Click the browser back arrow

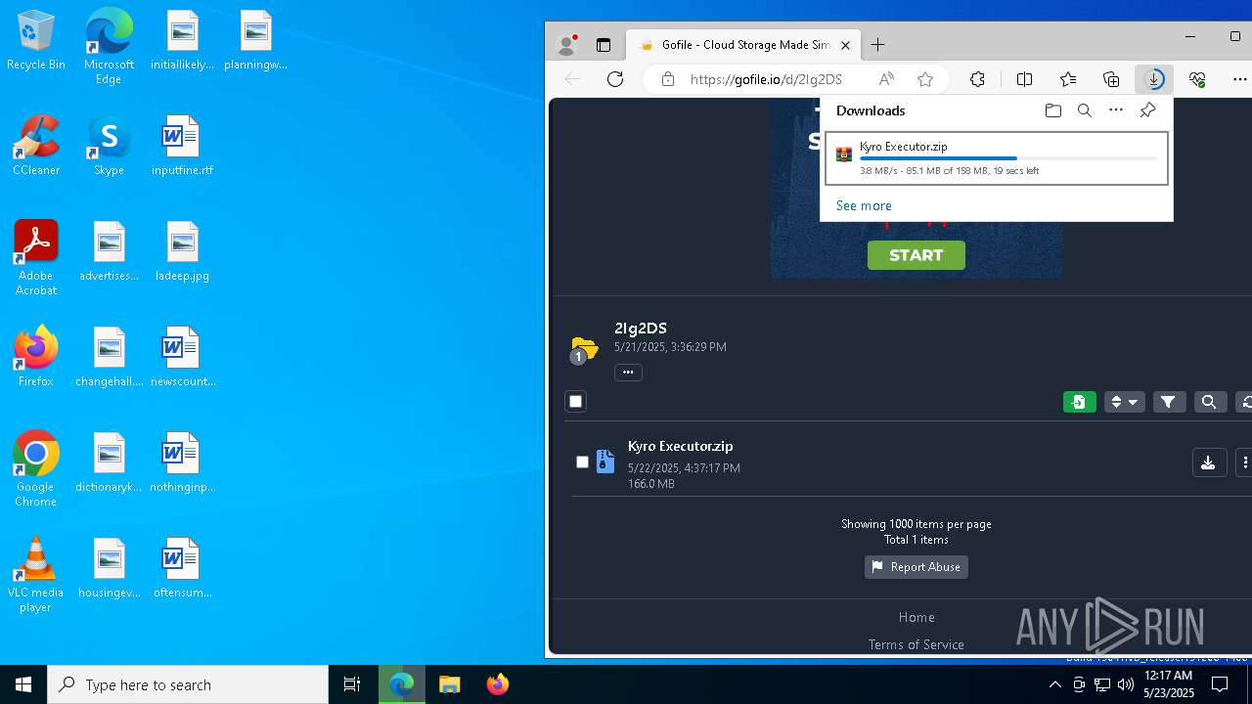tap(573, 79)
